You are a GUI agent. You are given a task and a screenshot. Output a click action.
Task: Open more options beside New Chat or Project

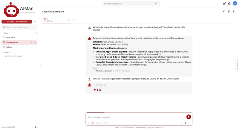pyautogui.click(x=35, y=22)
